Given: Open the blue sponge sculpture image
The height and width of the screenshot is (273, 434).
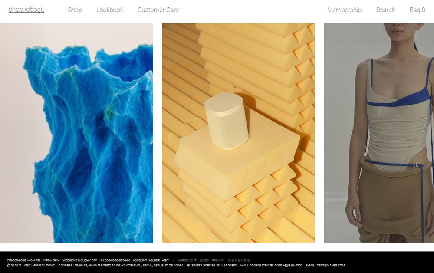Looking at the screenshot, I should [x=76, y=133].
